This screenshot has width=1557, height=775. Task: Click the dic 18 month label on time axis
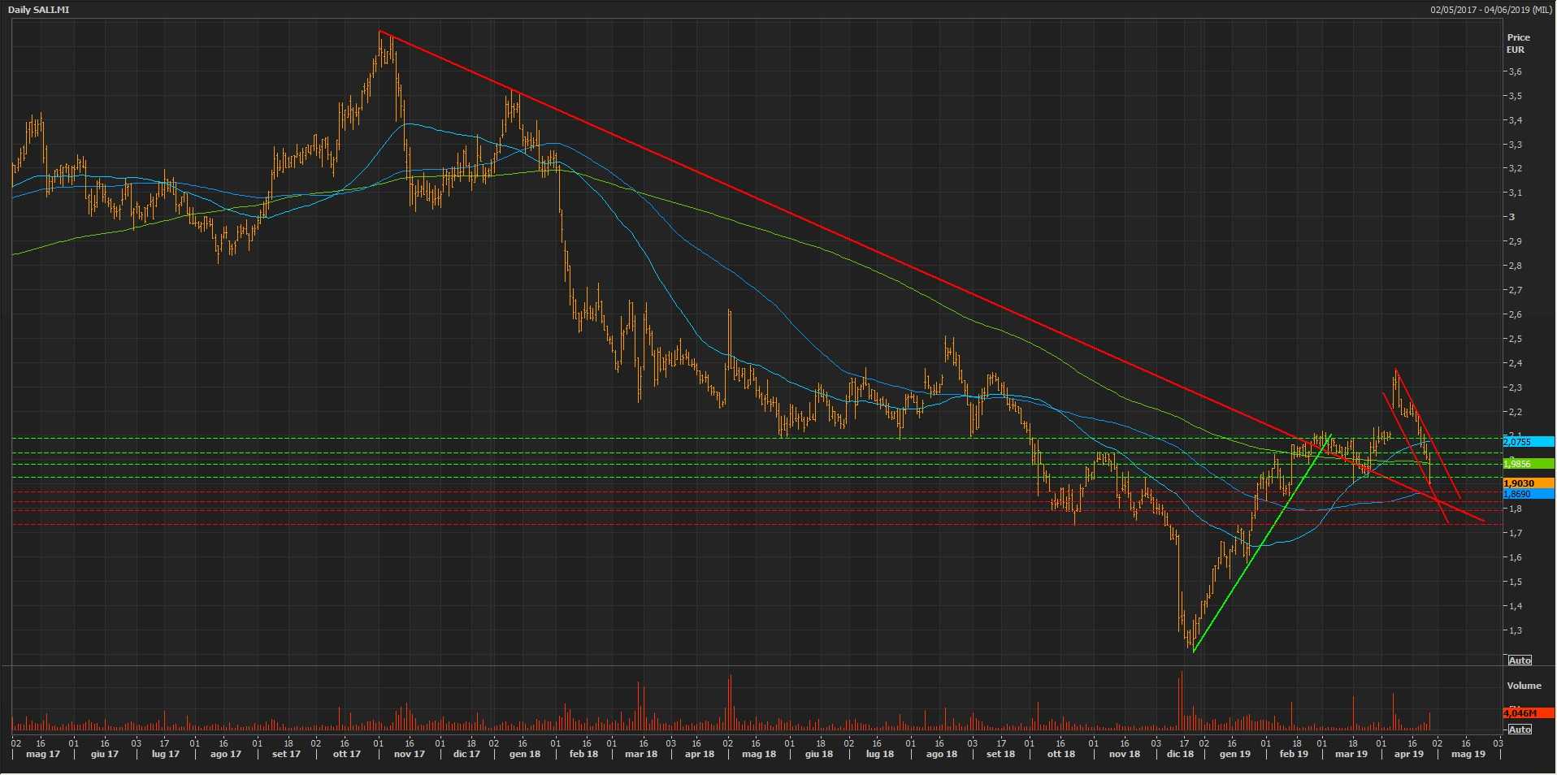(x=1180, y=754)
